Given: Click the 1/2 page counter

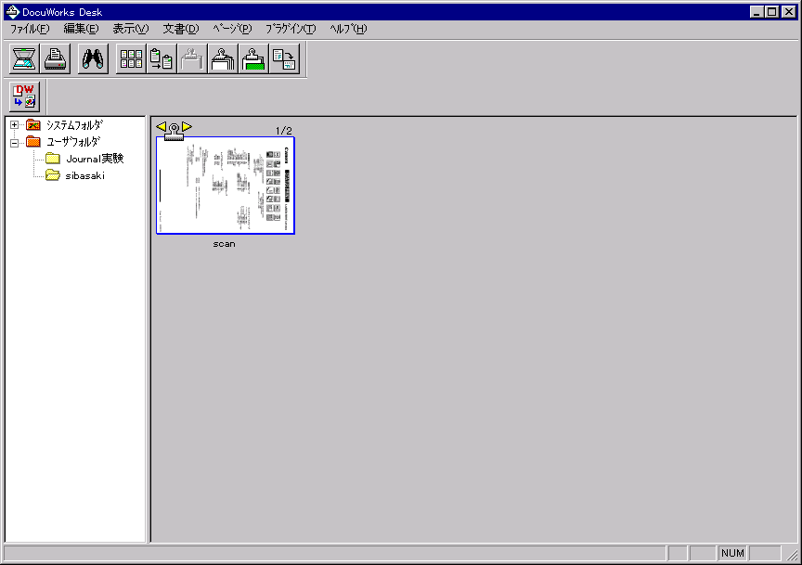Looking at the screenshot, I should 284,131.
